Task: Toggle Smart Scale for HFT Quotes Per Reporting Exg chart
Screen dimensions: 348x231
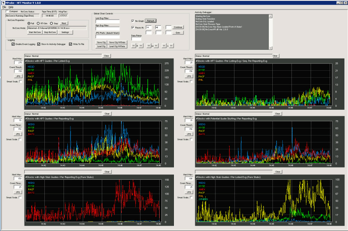Action: 20,139
